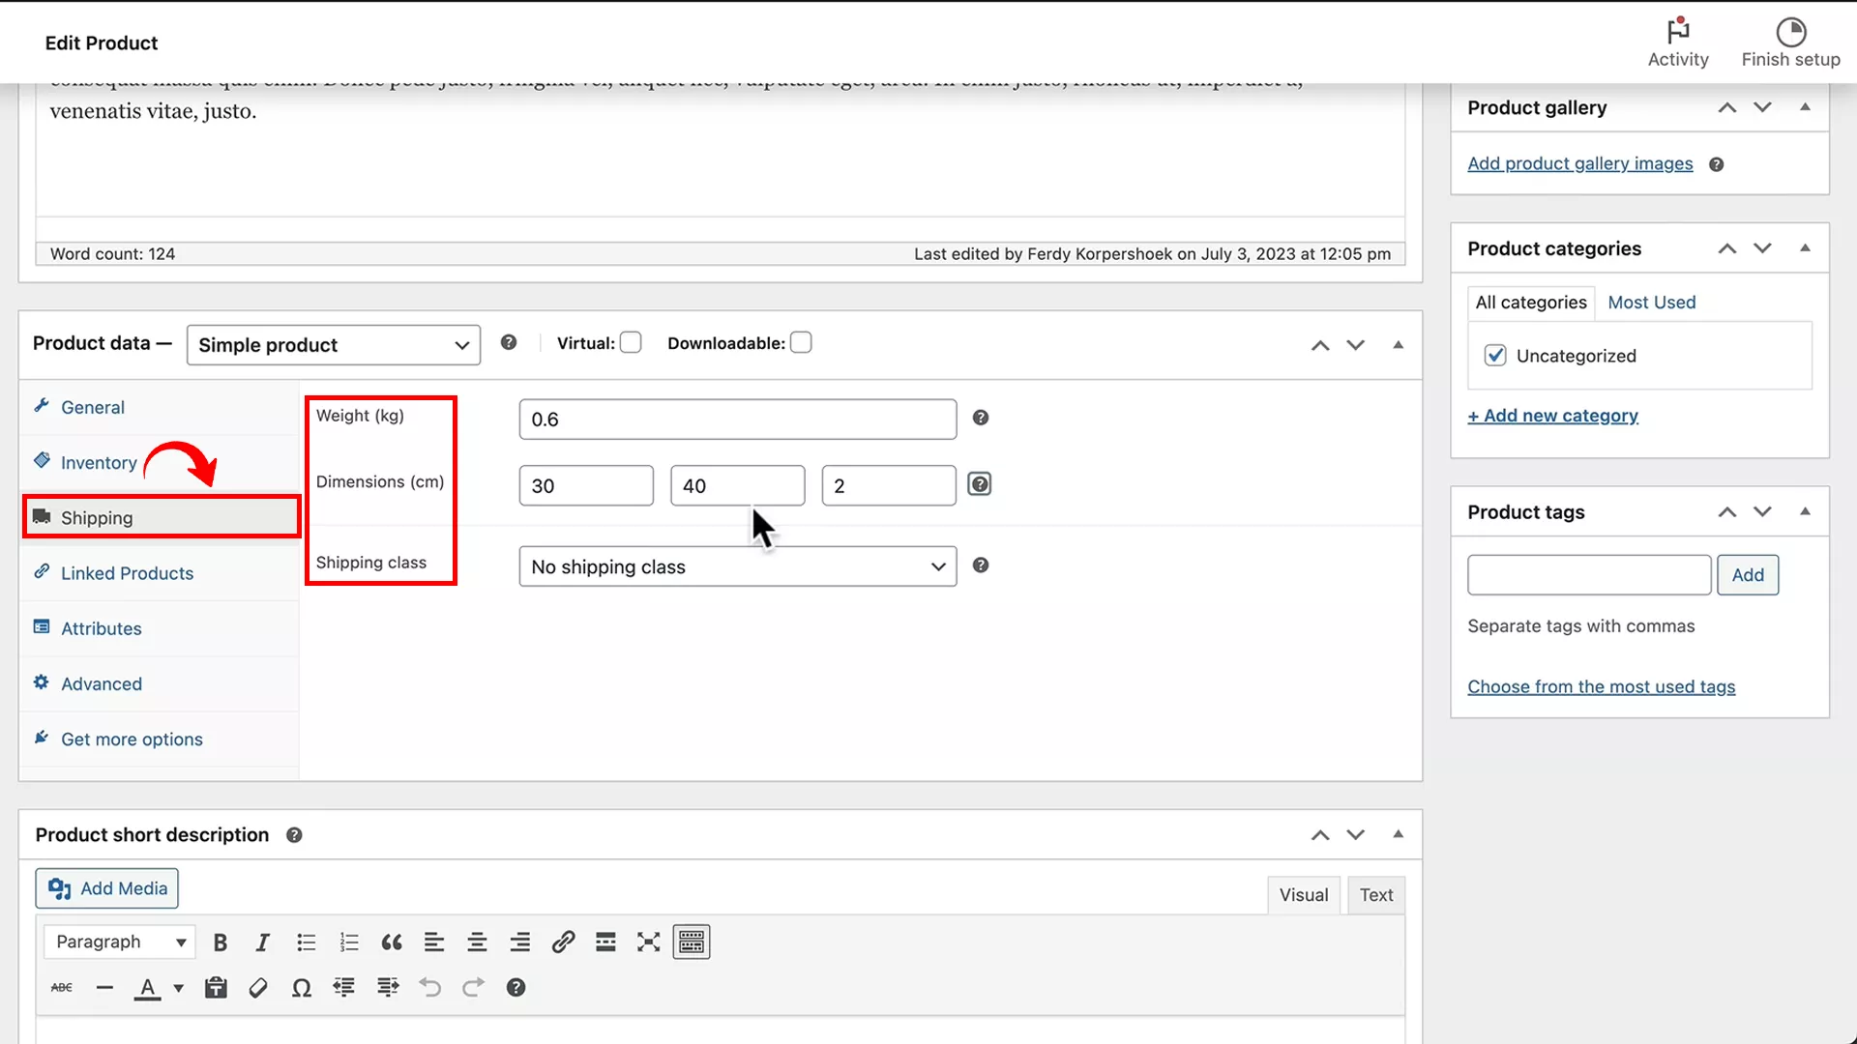
Task: Uncheck the Uncategorized category
Action: pos(1495,355)
